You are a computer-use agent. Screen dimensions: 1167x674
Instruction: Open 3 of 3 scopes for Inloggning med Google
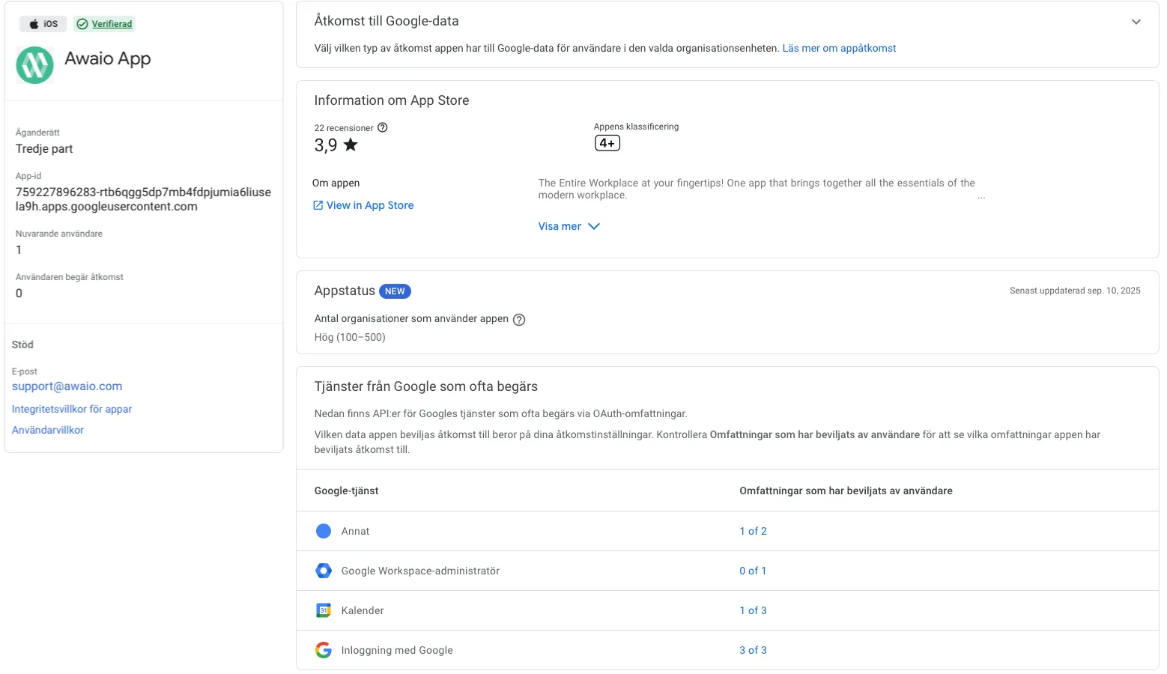753,650
